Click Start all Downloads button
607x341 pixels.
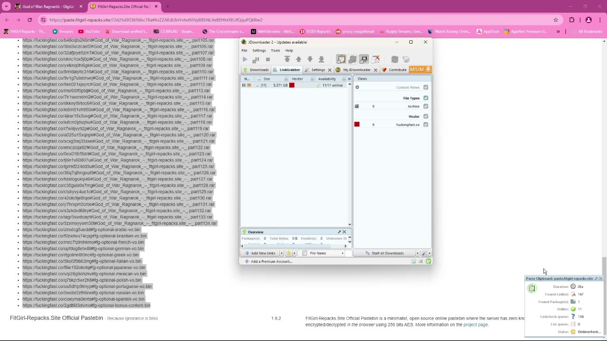[384, 253]
